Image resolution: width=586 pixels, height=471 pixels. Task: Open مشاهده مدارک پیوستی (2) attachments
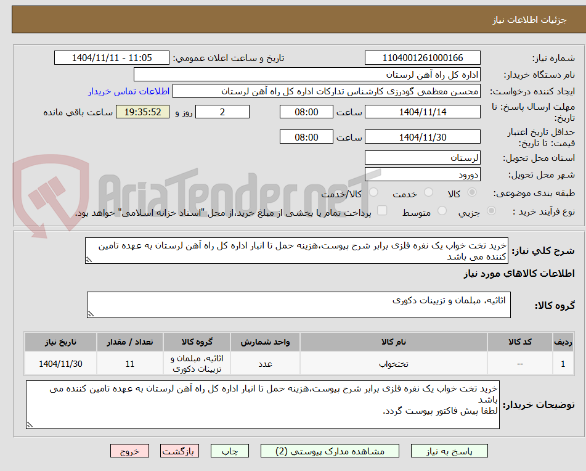click(330, 451)
